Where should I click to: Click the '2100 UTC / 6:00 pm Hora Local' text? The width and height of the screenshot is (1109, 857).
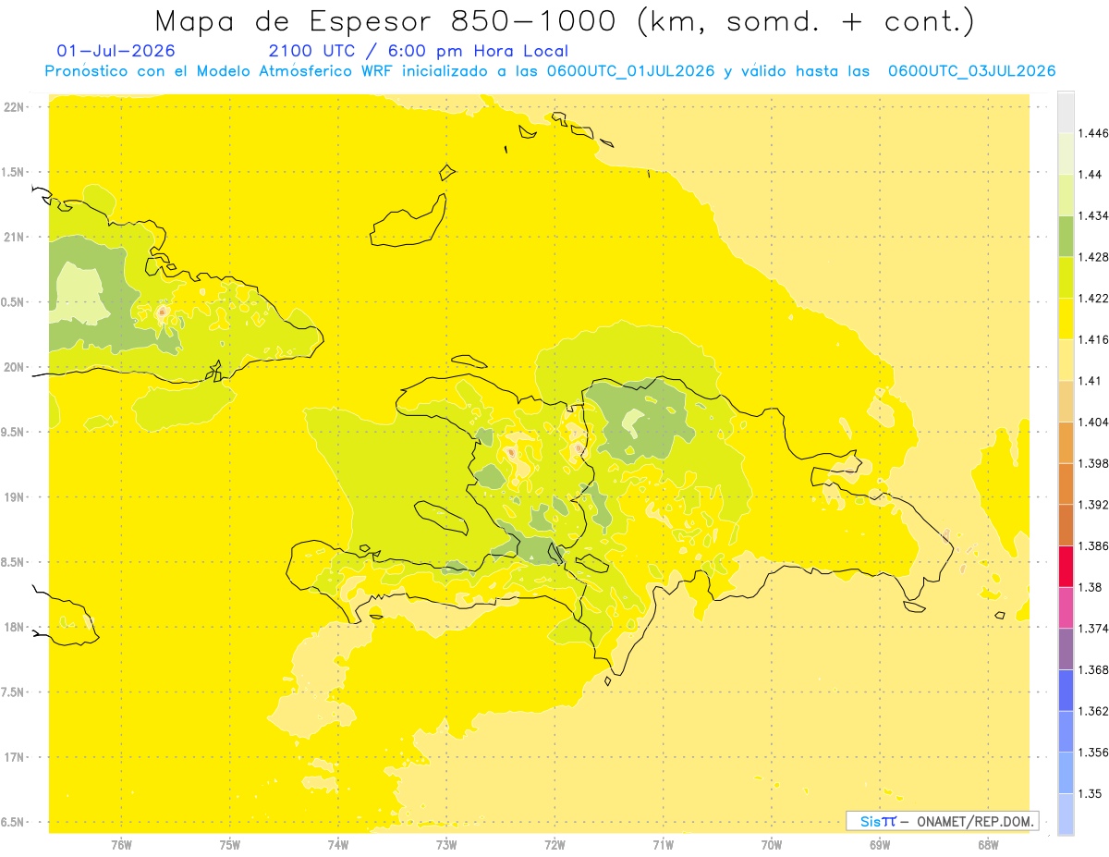pyautogui.click(x=418, y=51)
